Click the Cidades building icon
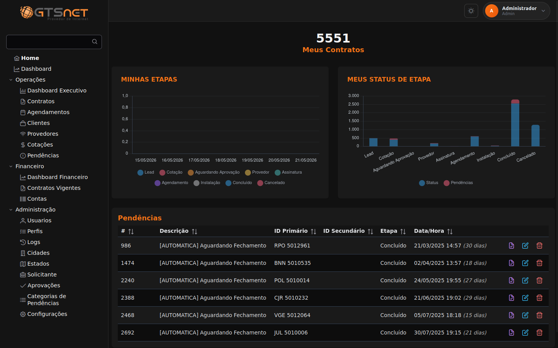This screenshot has height=348, width=558. point(23,253)
